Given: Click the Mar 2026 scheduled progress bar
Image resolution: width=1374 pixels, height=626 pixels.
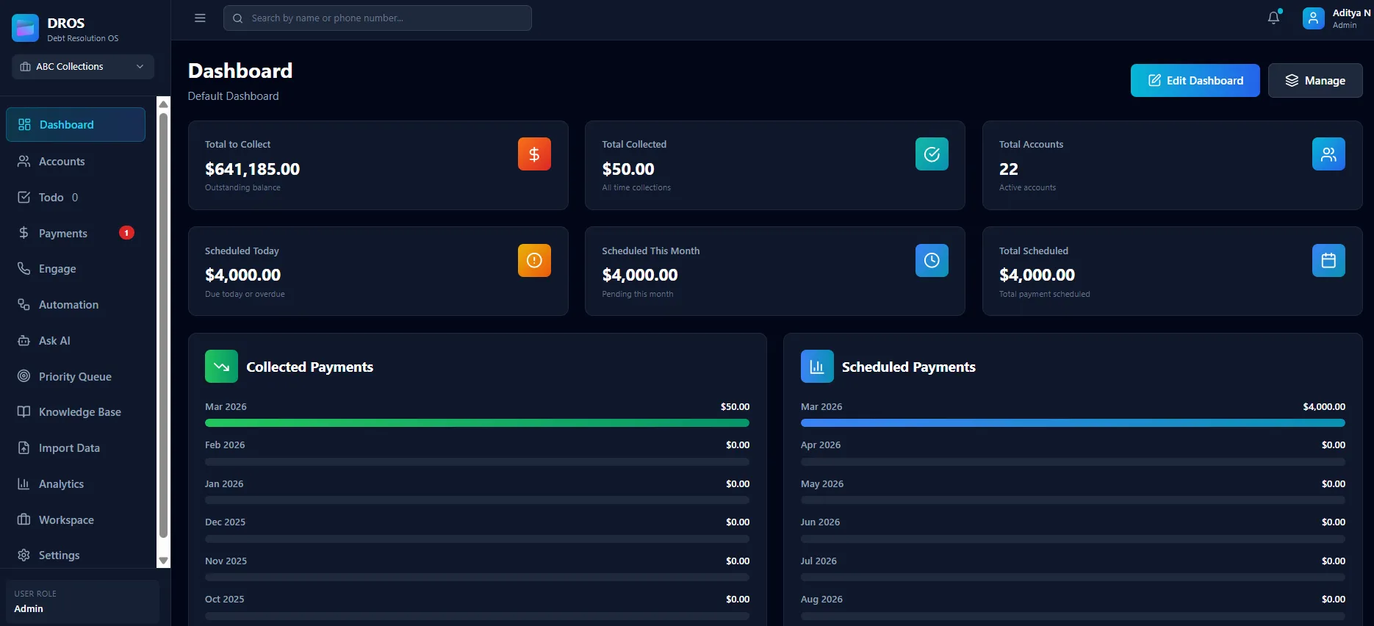Looking at the screenshot, I should tap(1073, 423).
